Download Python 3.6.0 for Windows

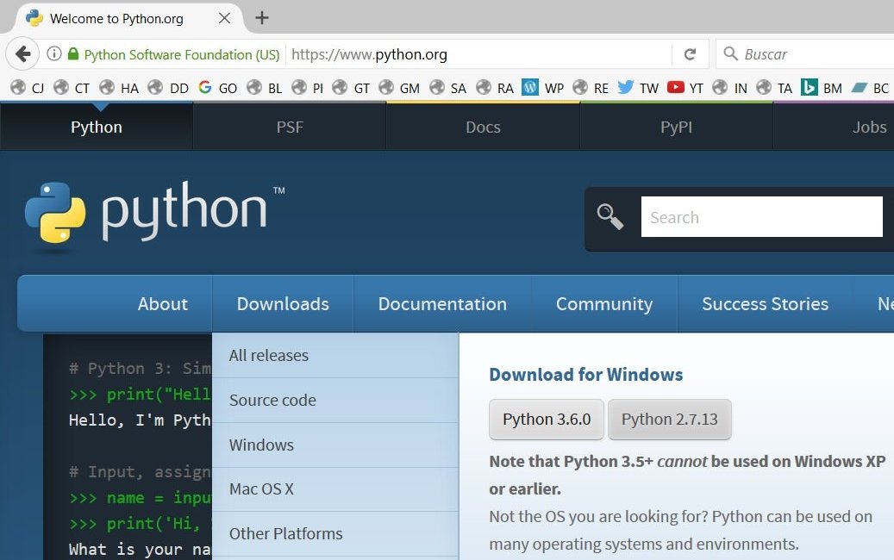546,420
